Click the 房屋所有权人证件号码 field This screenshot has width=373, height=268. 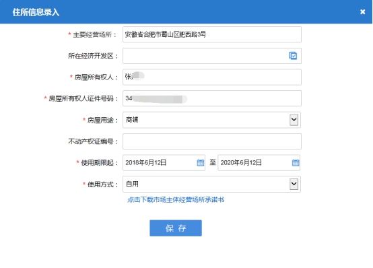(x=212, y=98)
